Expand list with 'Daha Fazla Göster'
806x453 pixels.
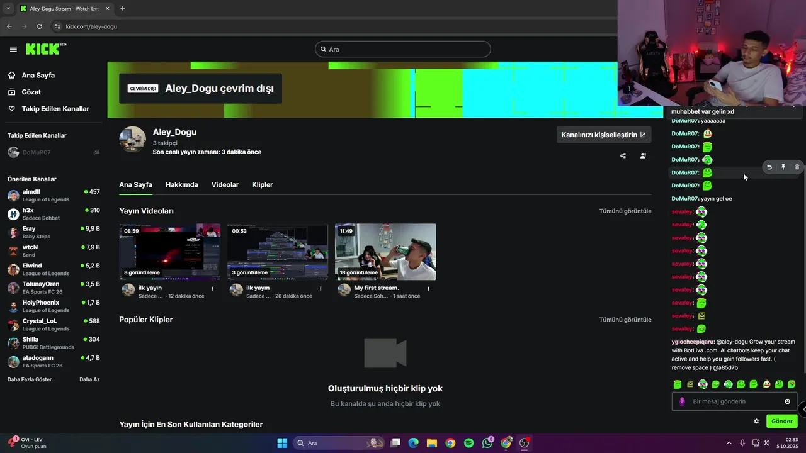(30, 379)
